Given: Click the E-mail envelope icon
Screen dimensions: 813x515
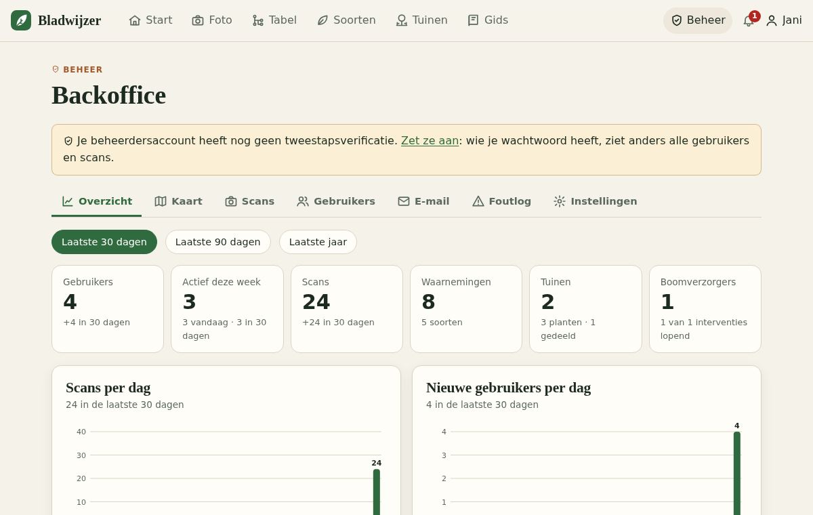Looking at the screenshot, I should pos(404,201).
